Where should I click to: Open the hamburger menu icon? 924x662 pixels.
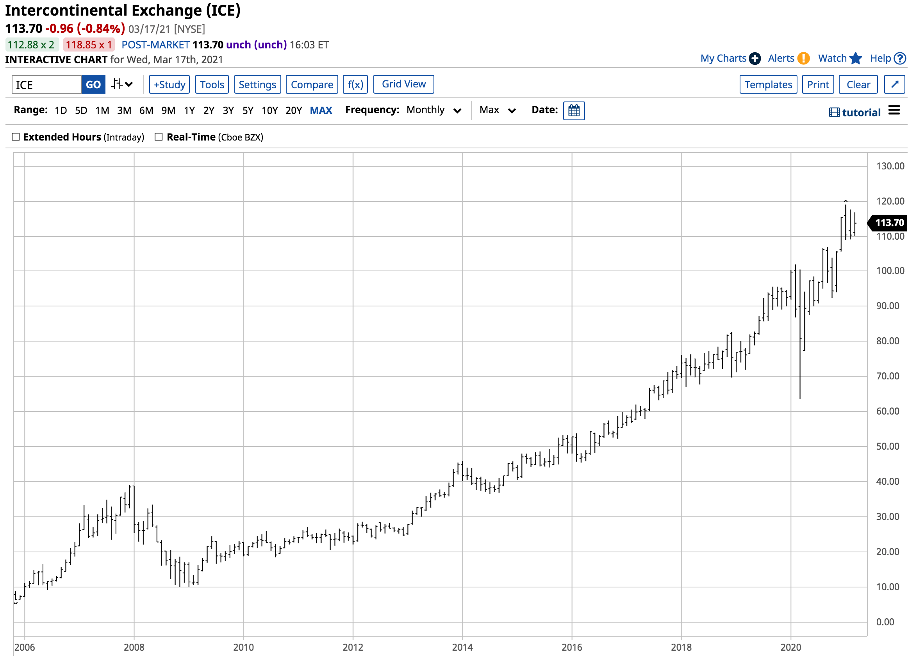[894, 110]
